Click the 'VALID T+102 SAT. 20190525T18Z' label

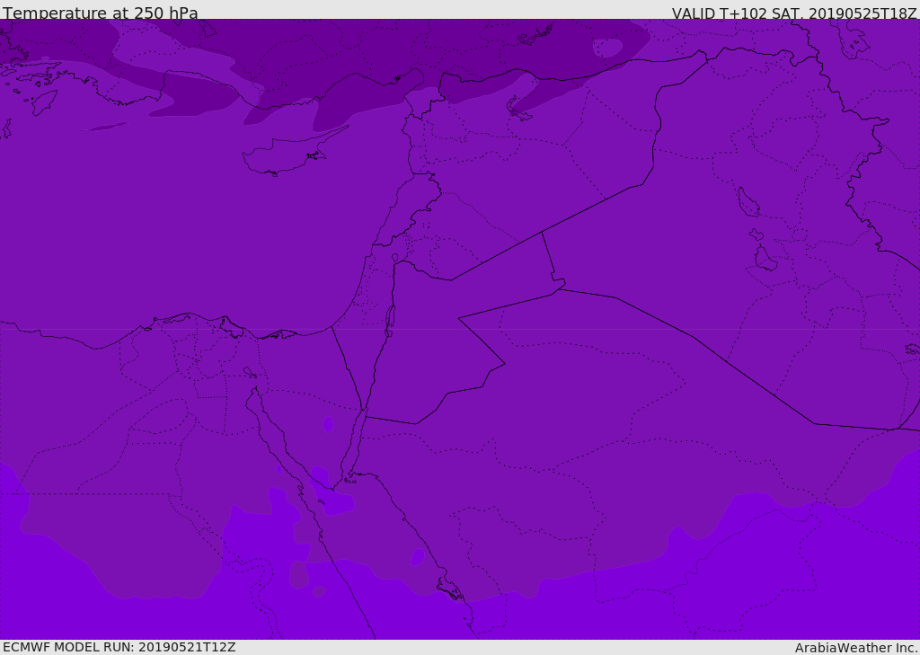(x=794, y=13)
